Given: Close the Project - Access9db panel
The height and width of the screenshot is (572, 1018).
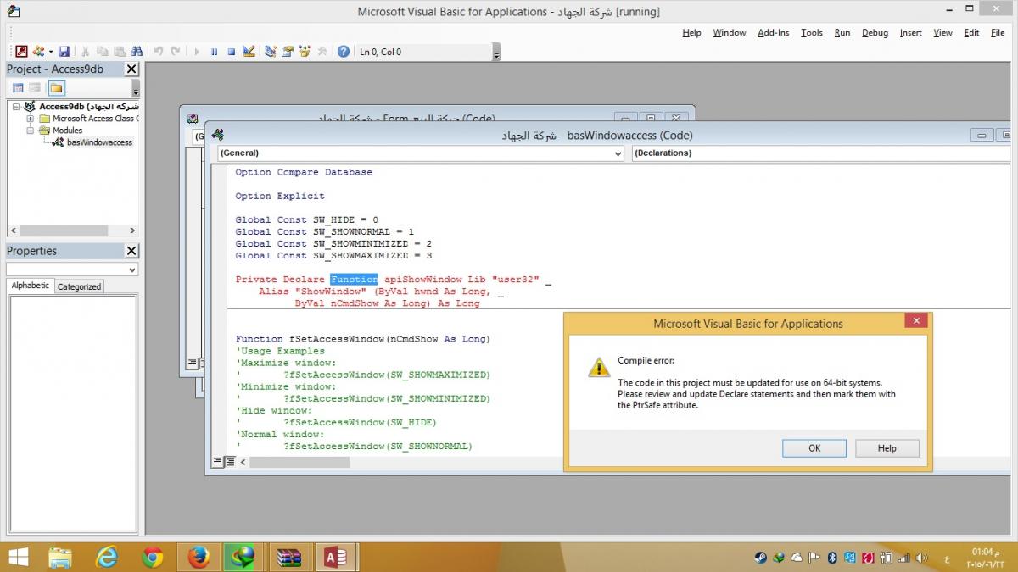Looking at the screenshot, I should (x=131, y=69).
